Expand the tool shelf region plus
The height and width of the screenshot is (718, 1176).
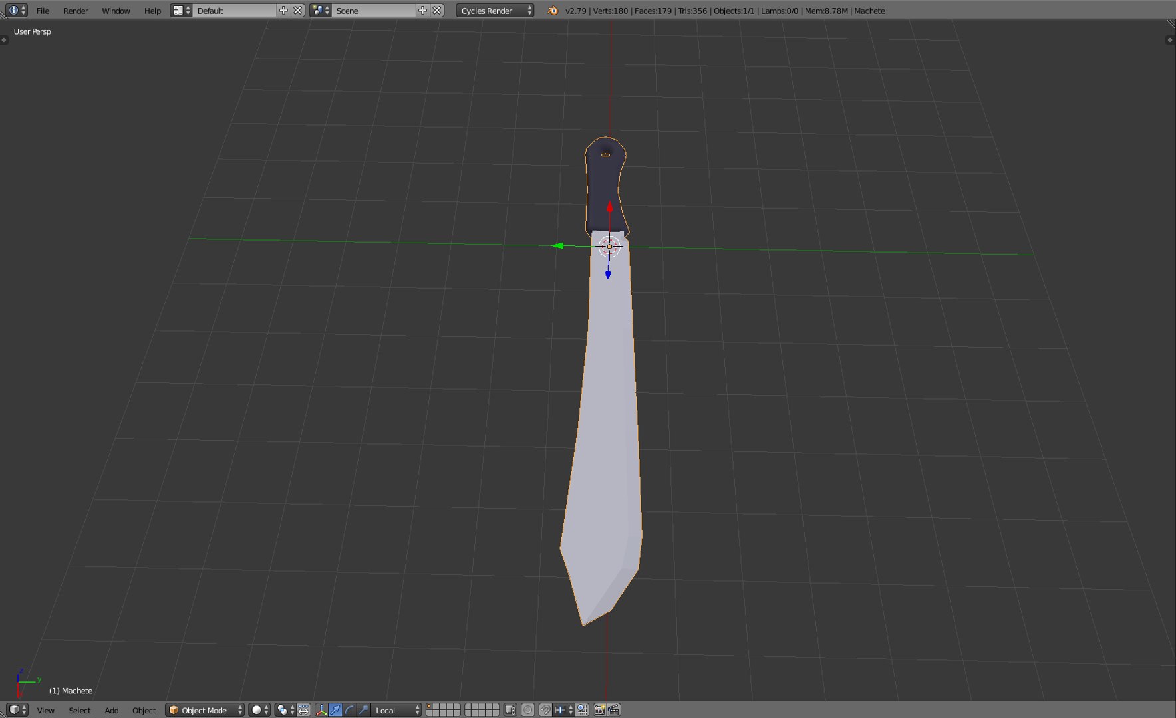point(4,40)
